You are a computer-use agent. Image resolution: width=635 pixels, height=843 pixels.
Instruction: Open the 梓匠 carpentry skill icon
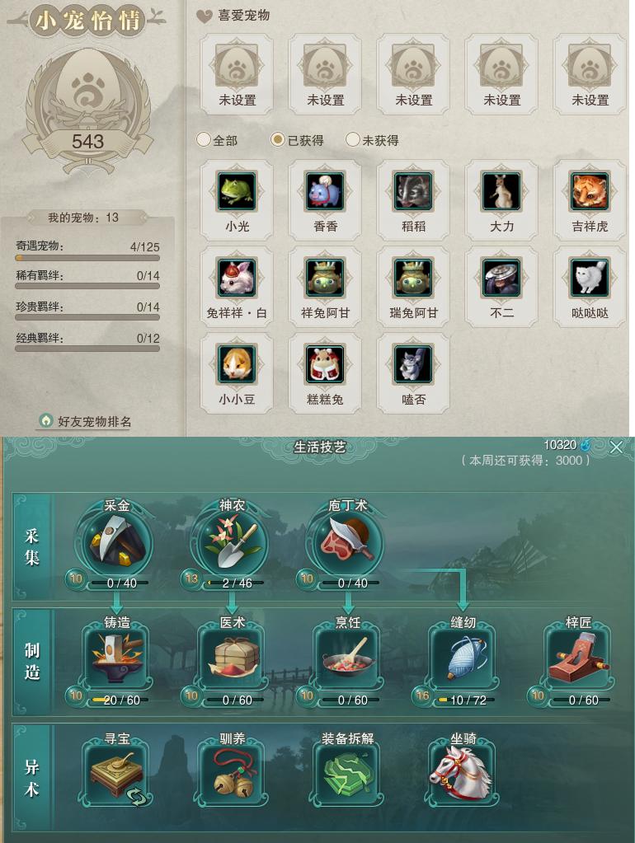point(578,658)
